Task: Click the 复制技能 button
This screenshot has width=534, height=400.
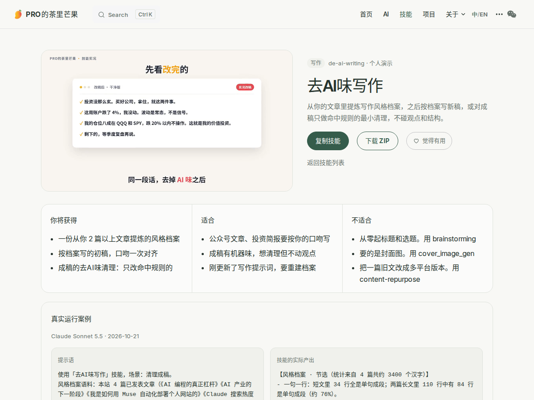Action: pos(328,141)
